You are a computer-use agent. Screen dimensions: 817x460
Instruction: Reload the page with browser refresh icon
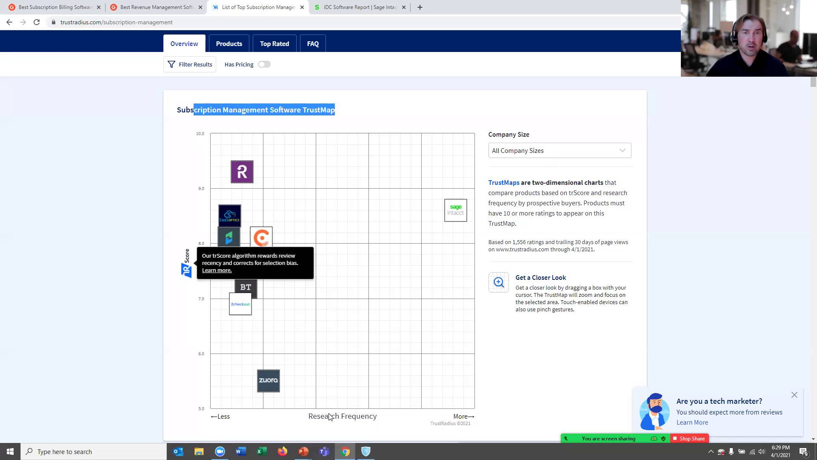[37, 22]
